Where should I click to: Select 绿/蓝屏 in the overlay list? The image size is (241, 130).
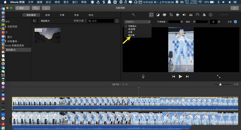(x=132, y=29)
